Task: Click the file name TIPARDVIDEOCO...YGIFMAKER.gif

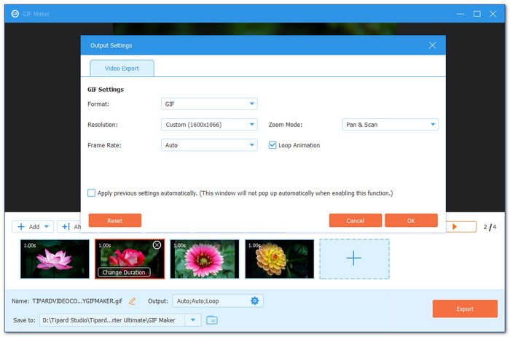Action: [x=77, y=301]
